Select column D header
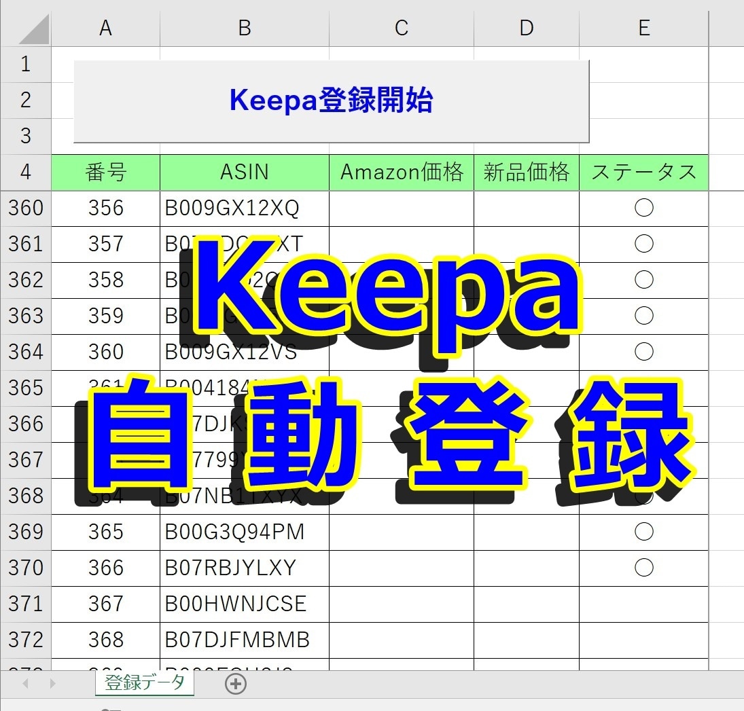744x711 pixels. click(x=526, y=28)
